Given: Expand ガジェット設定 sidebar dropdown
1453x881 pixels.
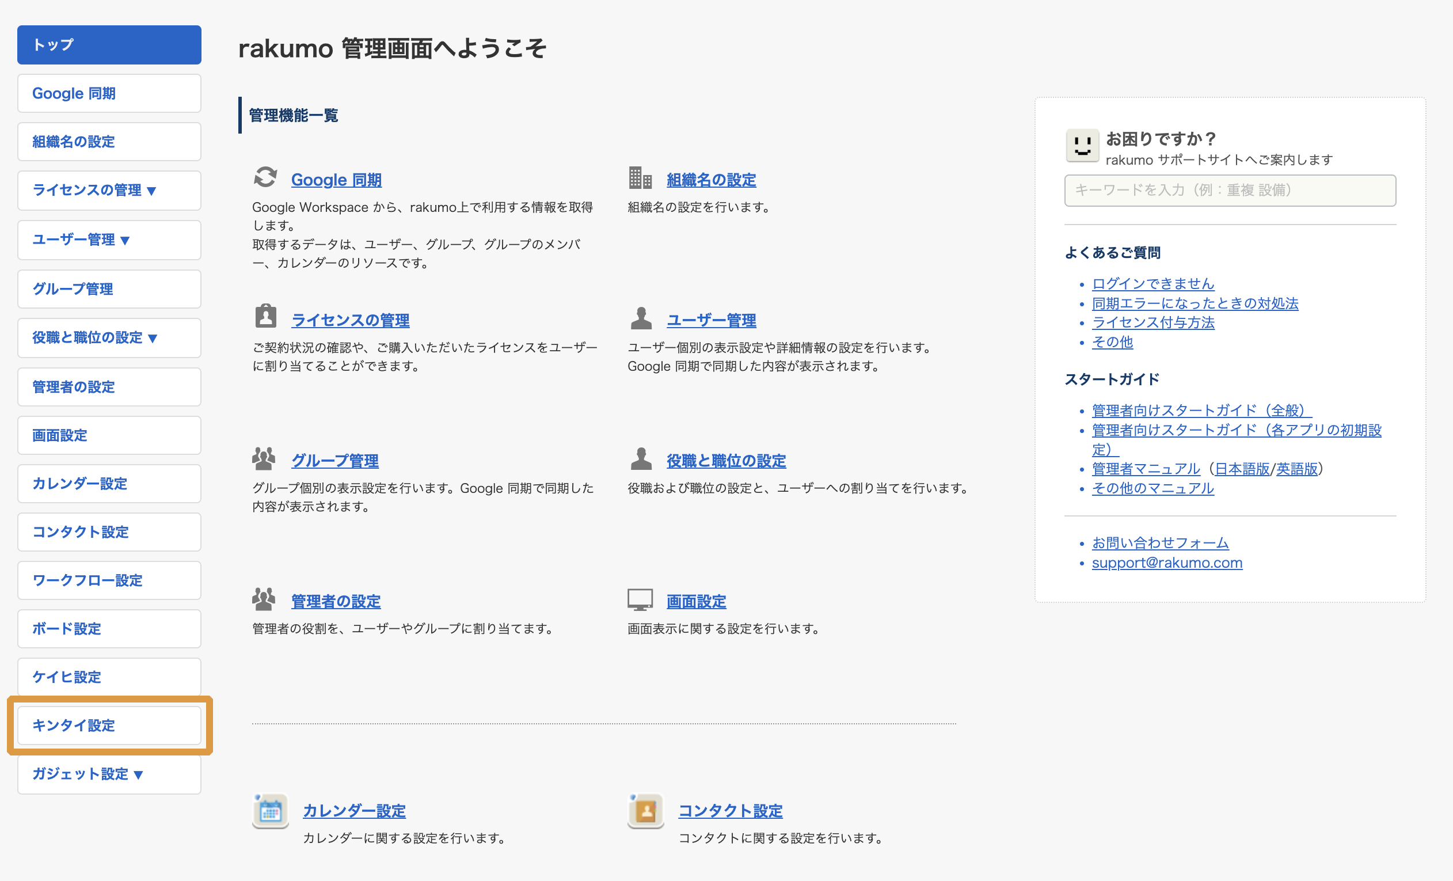Looking at the screenshot, I should [x=109, y=774].
